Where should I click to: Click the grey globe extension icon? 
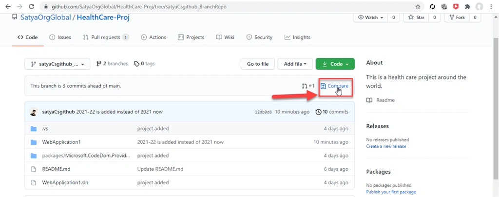point(444,7)
